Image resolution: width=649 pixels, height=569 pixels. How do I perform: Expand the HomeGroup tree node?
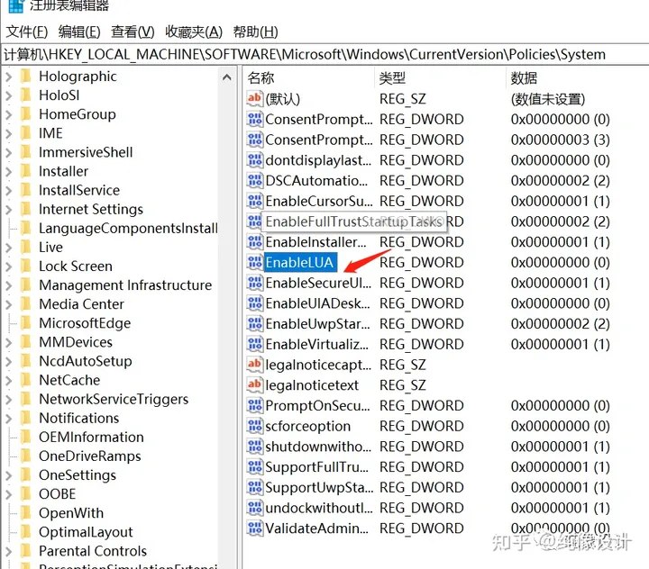point(9,114)
